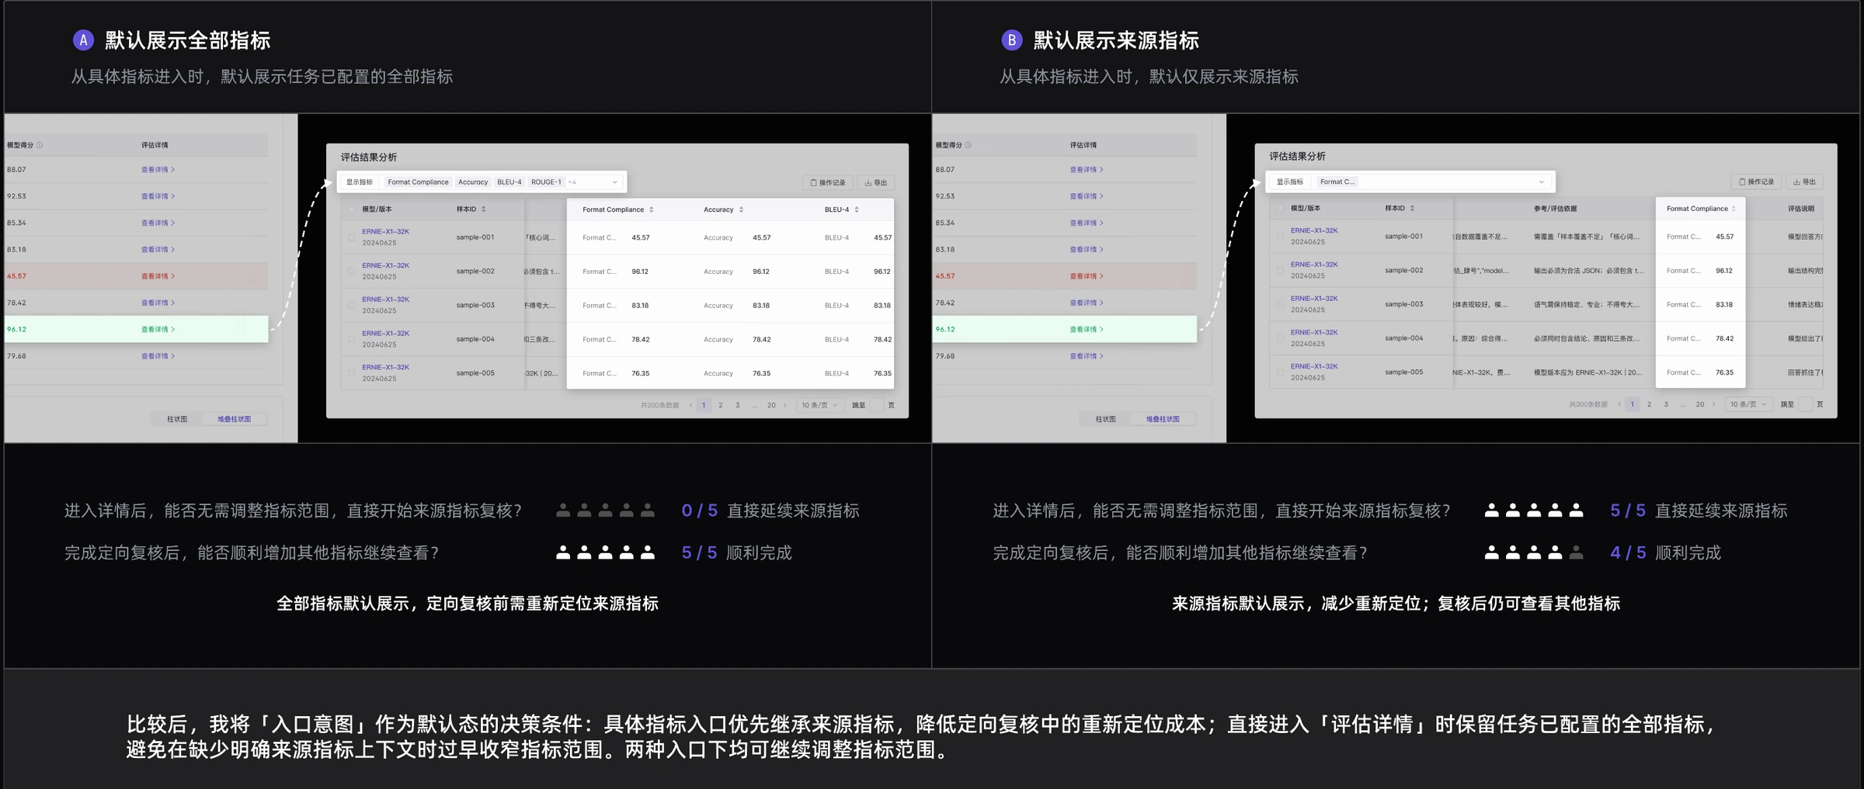Go to page 20 in panel B pagination

pos(1700,404)
